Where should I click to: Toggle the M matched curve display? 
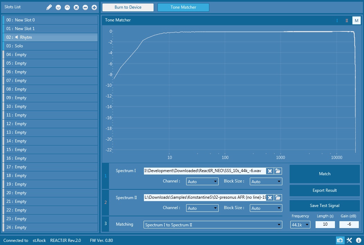click(x=356, y=20)
